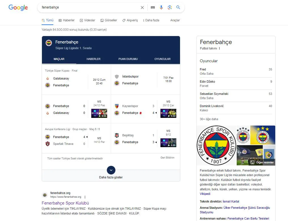This screenshot has width=288, height=221.
Task: Play the Fenerbahçe–Galatasaray 6:00 highlight video
Action: [99, 113]
